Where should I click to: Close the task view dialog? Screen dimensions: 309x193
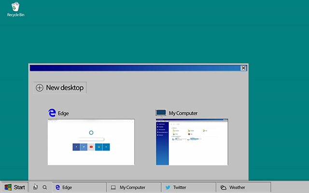243,68
